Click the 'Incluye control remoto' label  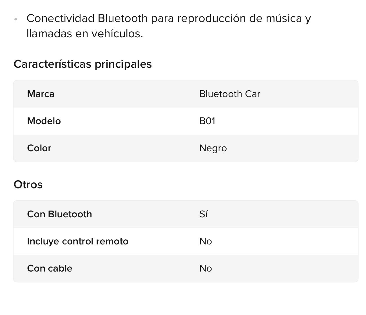(78, 241)
